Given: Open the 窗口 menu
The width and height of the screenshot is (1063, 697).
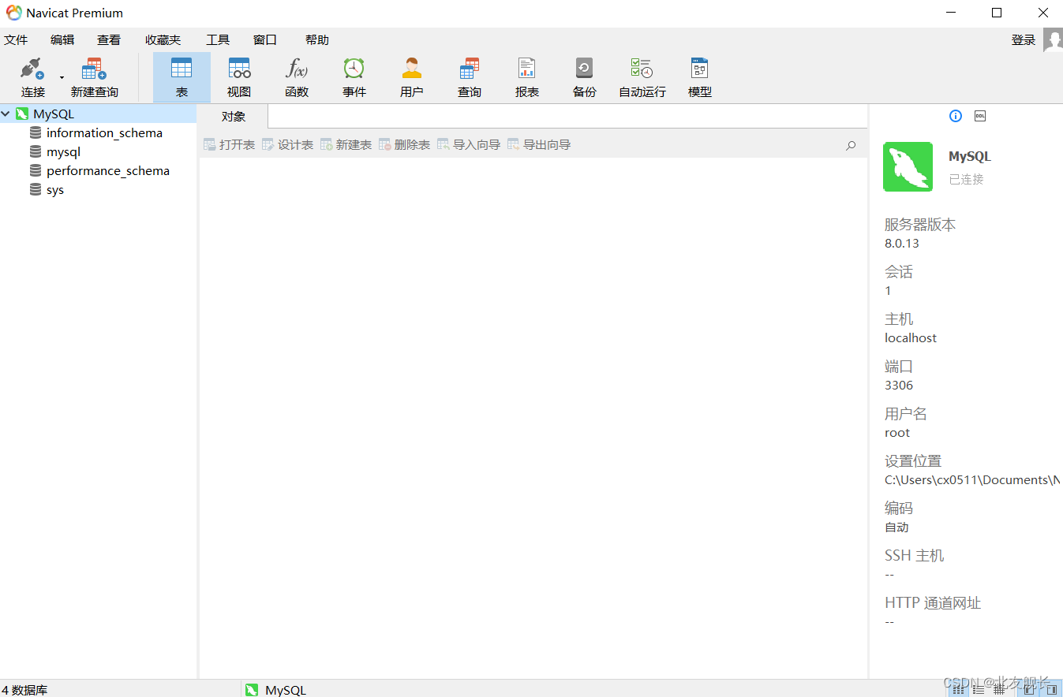Looking at the screenshot, I should pos(265,39).
